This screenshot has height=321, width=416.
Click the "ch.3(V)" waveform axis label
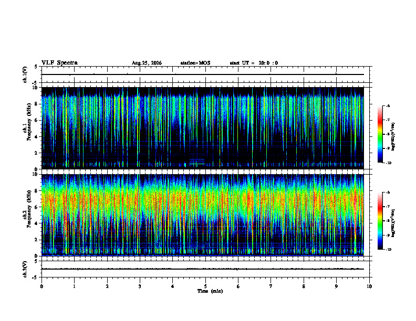(25, 269)
